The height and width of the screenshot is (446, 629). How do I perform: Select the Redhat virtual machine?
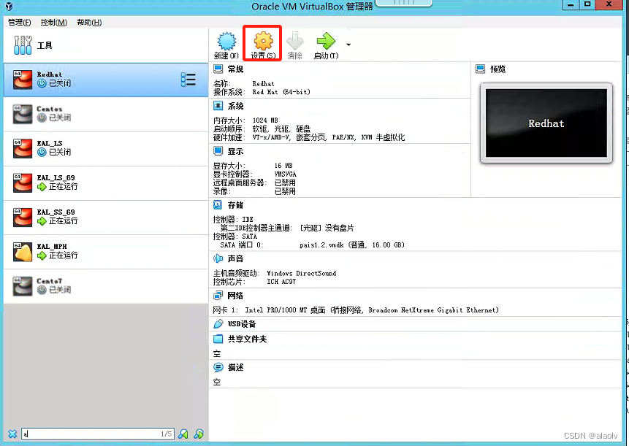tap(106, 80)
